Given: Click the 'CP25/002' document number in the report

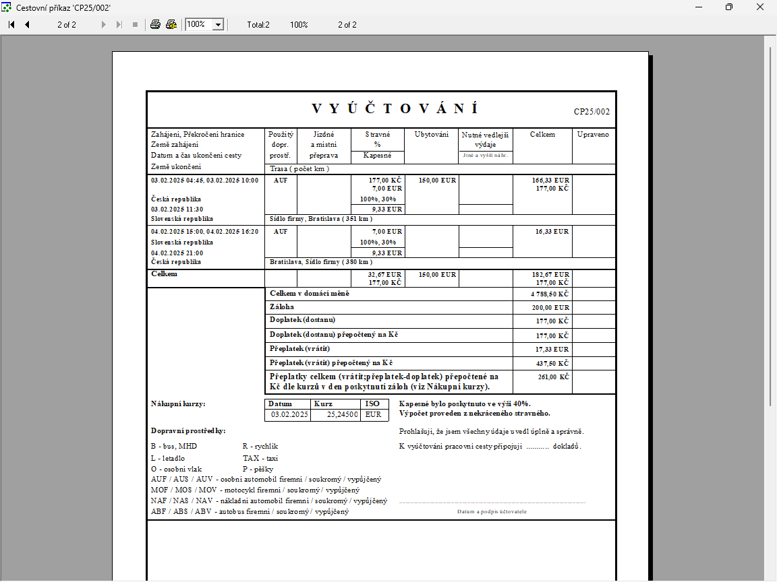Looking at the screenshot, I should pyautogui.click(x=592, y=112).
